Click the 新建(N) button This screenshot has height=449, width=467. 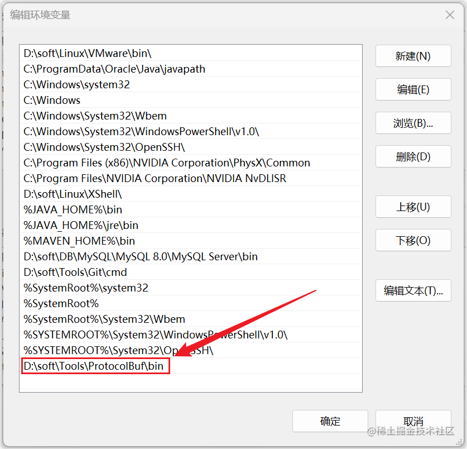413,56
